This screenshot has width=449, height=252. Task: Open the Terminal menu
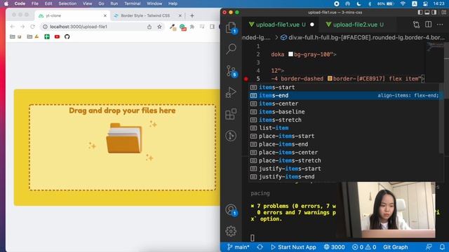click(x=133, y=3)
